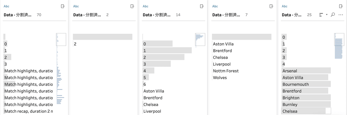
Task: Open more options for the 25-value field
Action: coord(340,15)
